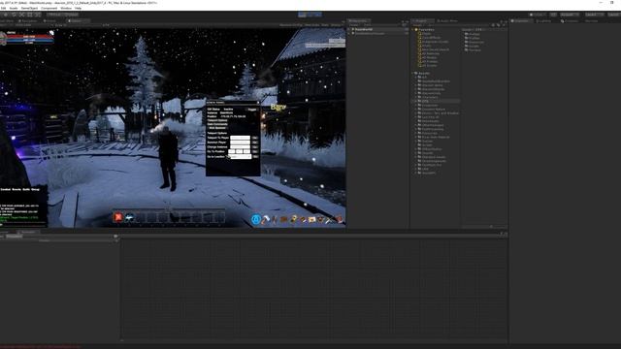Viewport: 621px width, 349px height.
Task: Toggle the Global handle rotation button
Action: [71, 15]
